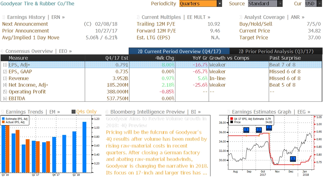Click the Trailing 12M P/E value 10.92
Viewport: 323px width, 177px height.
point(214,24)
